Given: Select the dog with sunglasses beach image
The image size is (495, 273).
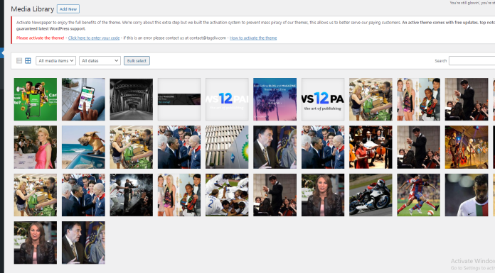Looking at the screenshot, I should [x=83, y=147].
